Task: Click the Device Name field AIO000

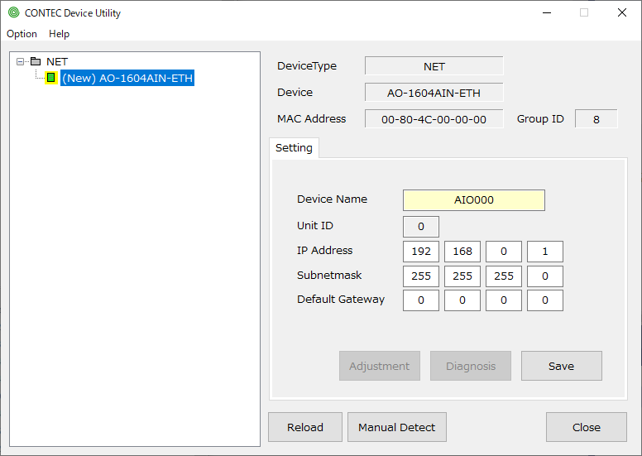Action: pyautogui.click(x=473, y=200)
